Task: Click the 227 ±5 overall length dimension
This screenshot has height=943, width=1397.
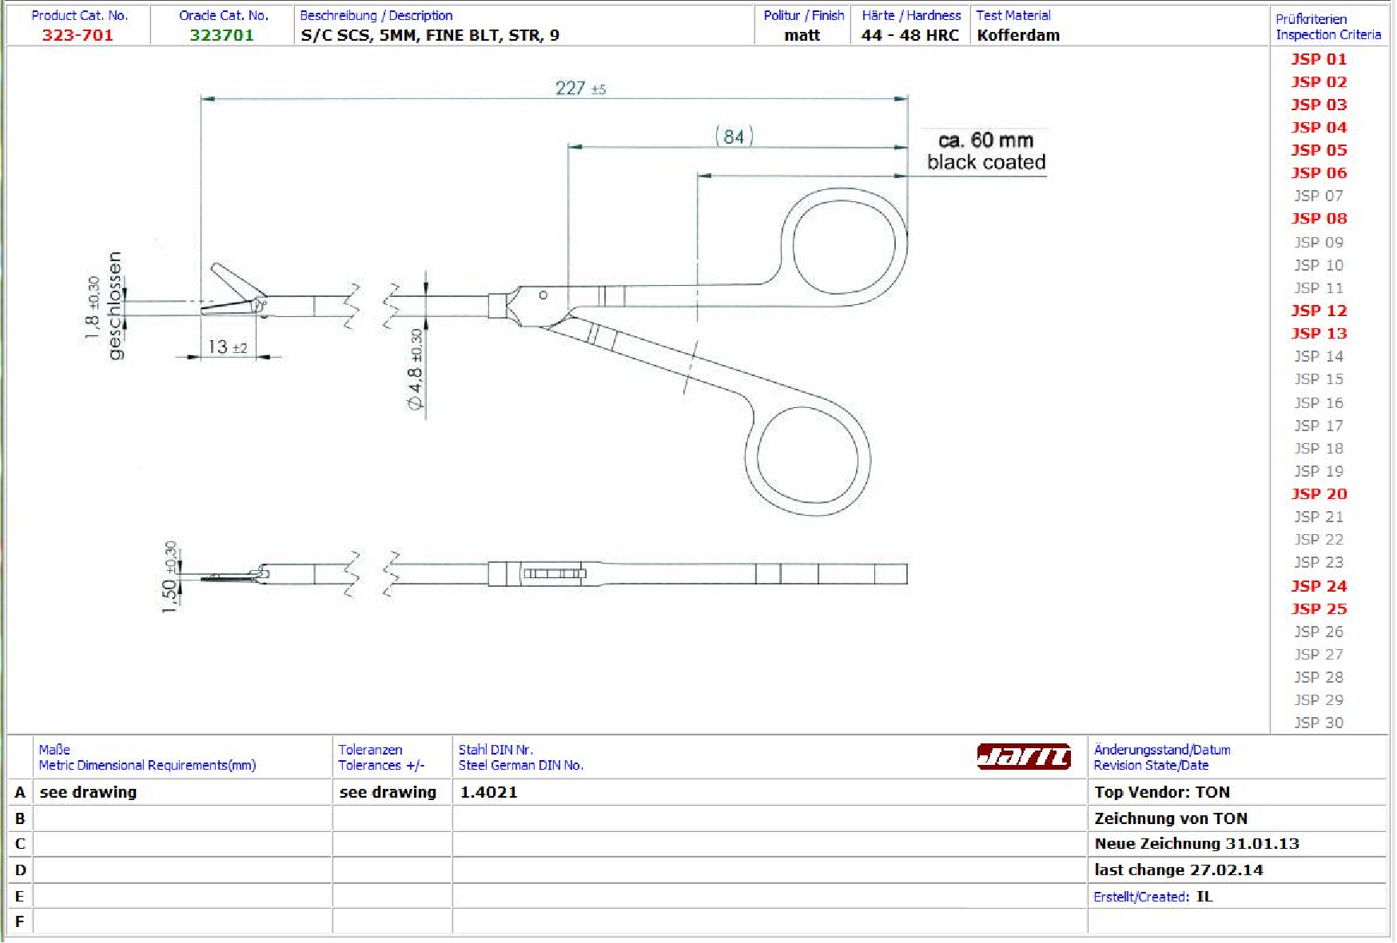Action: pos(580,88)
